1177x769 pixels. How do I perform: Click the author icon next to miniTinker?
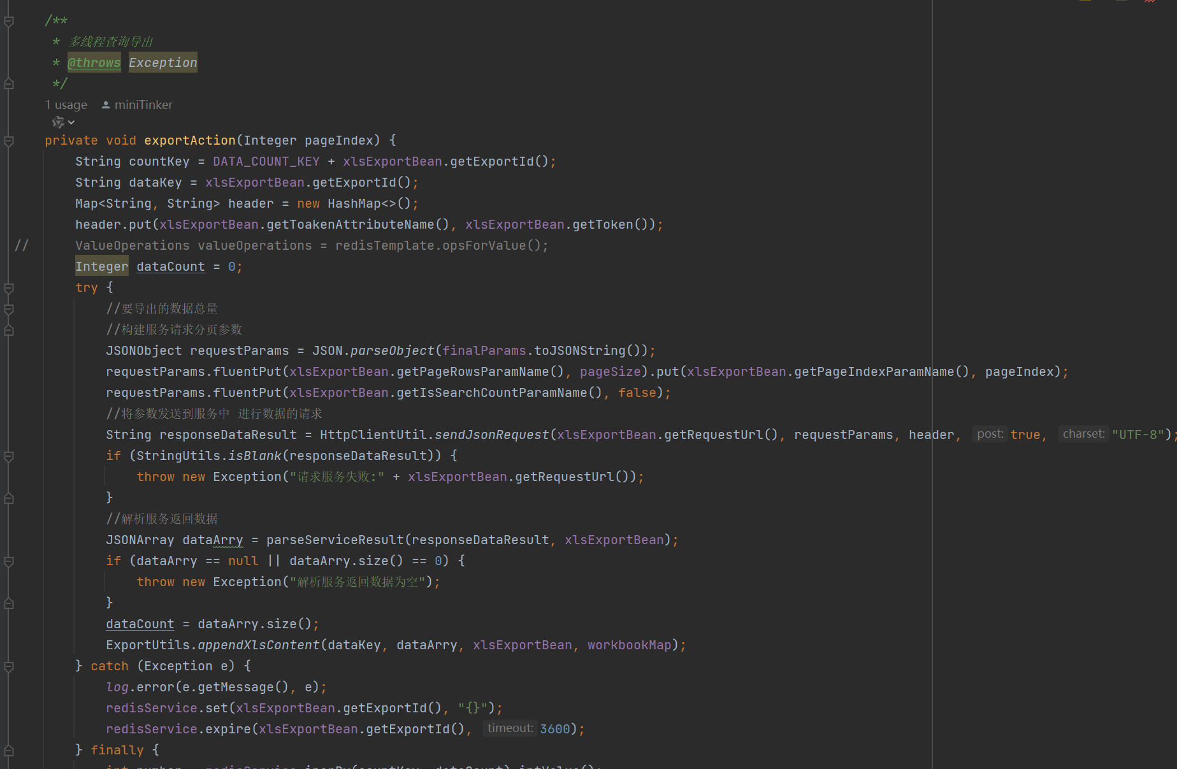pyautogui.click(x=106, y=105)
